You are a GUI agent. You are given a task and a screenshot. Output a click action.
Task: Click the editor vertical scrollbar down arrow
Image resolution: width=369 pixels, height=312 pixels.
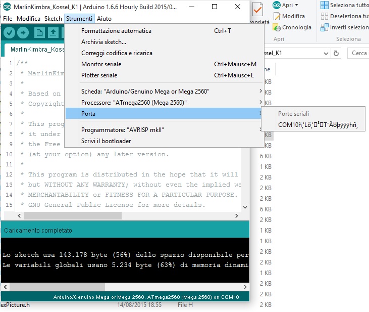(245, 207)
